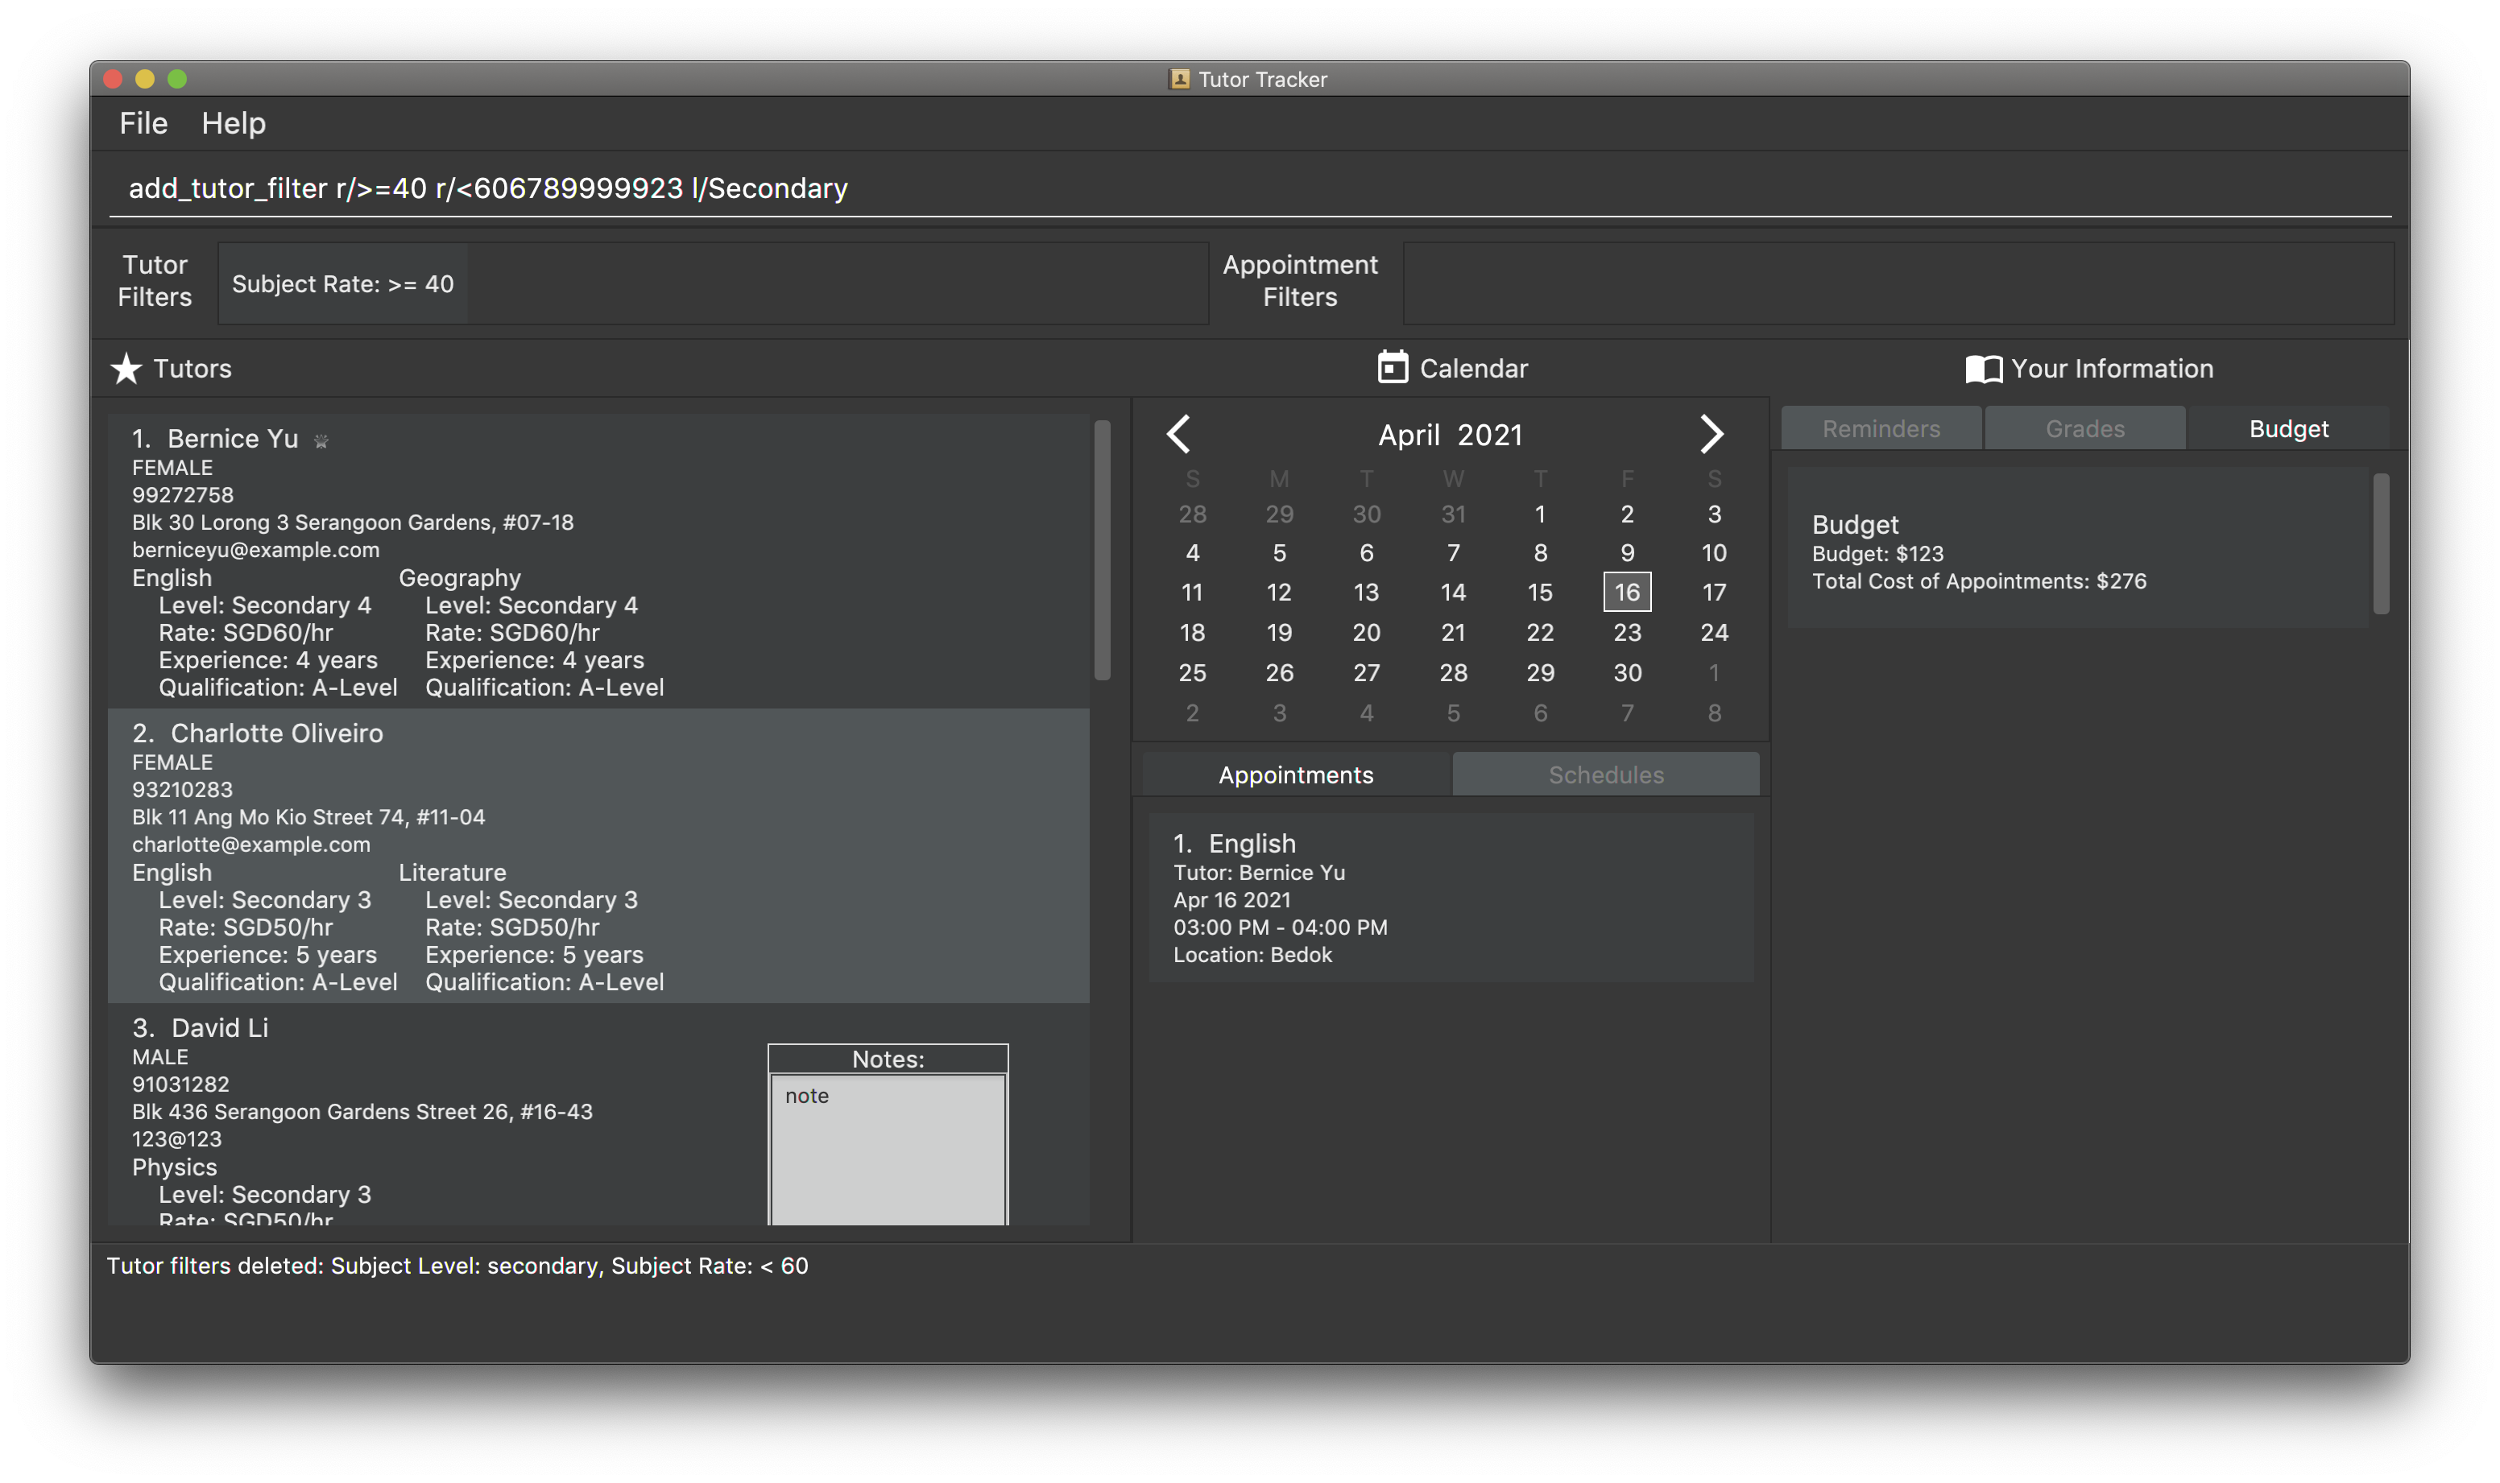Viewport: 2500px width, 1483px height.
Task: Click the open book icon by Your Information
Action: [x=1983, y=369]
